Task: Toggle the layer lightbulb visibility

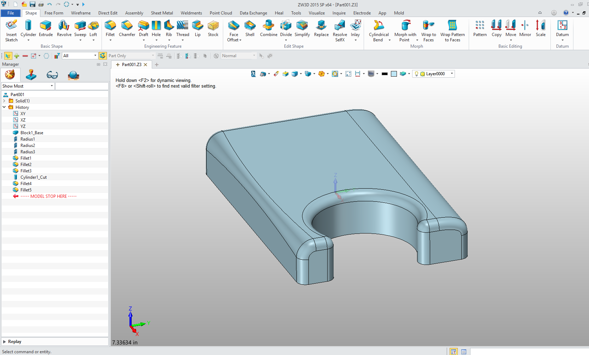Action: (x=416, y=74)
